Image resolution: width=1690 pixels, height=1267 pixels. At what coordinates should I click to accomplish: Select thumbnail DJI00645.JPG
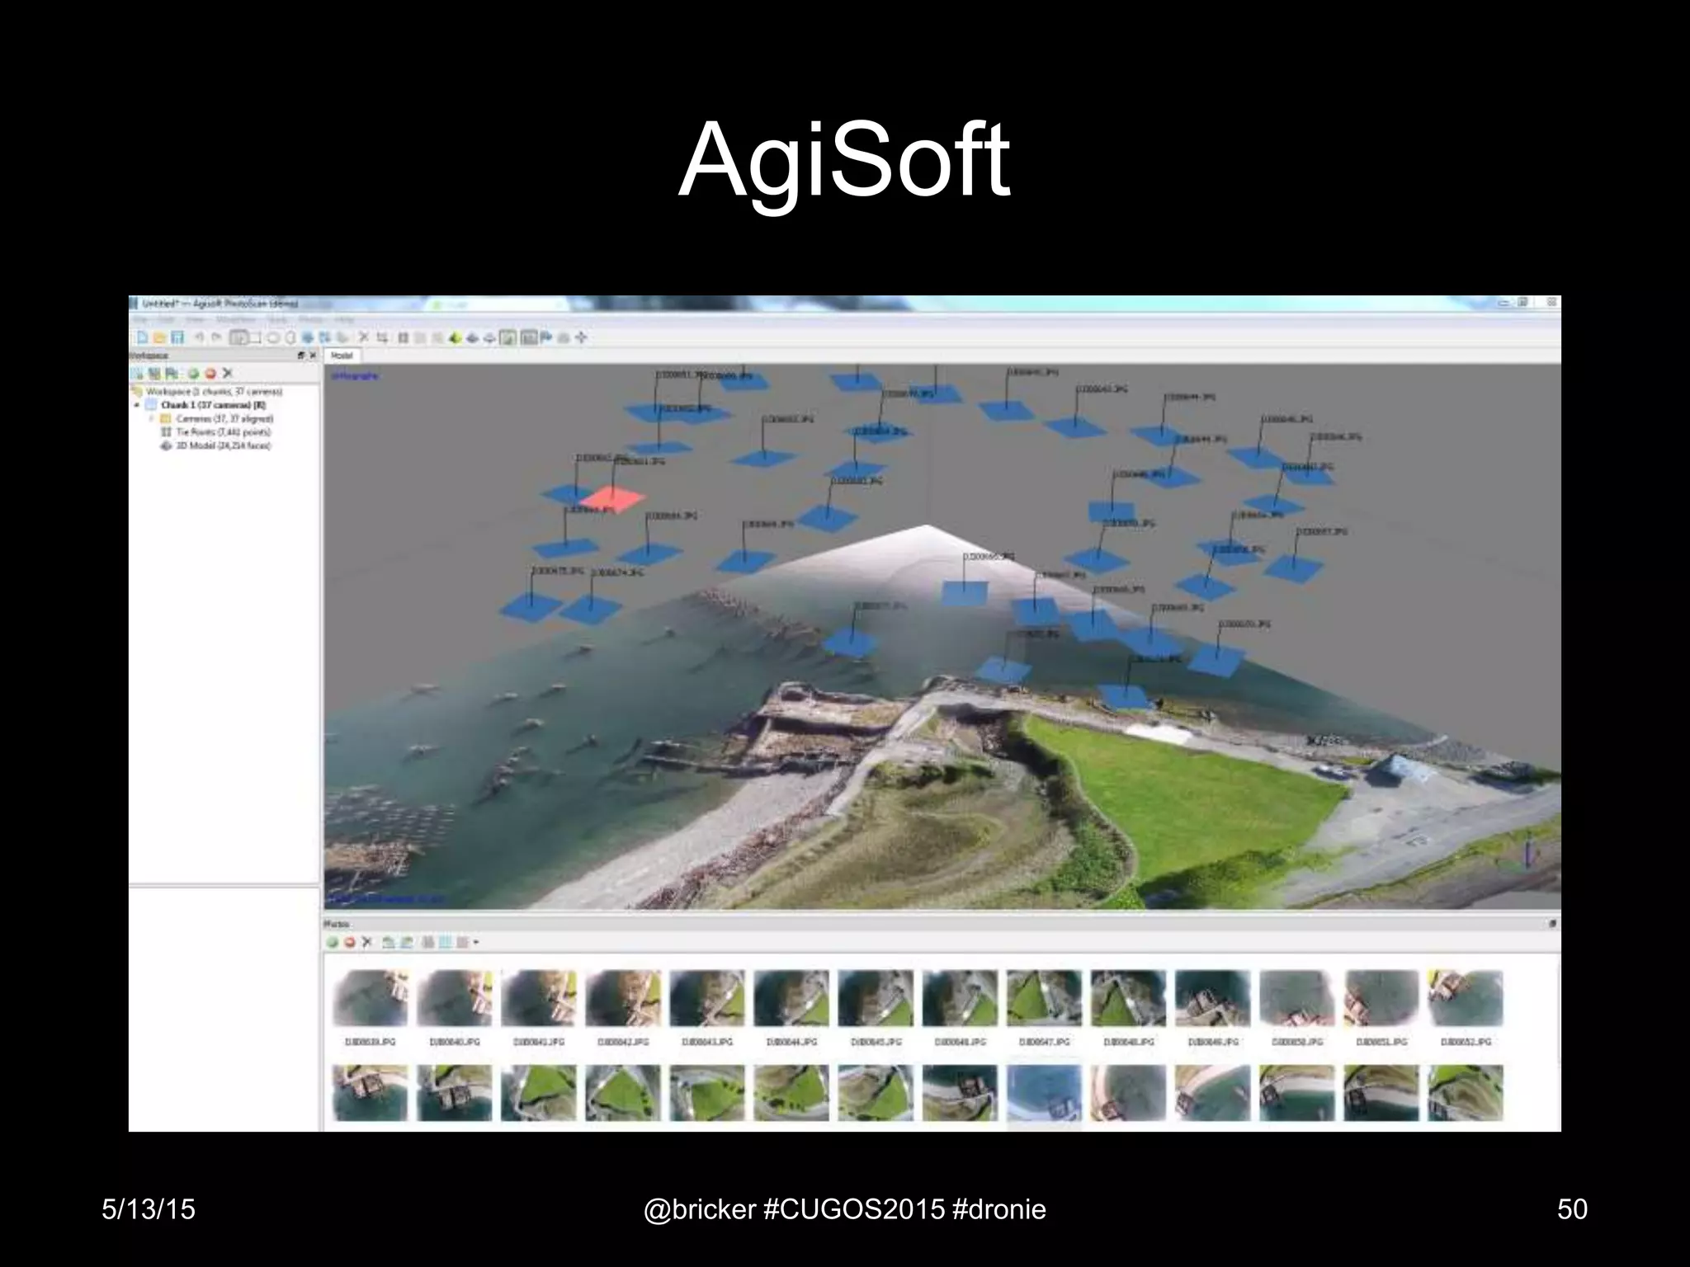tap(876, 1008)
